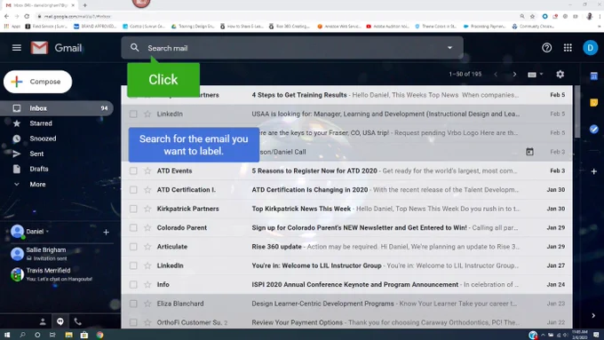The image size is (604, 340).
Task: Get add-ons with the plus icon
Action: tap(593, 171)
